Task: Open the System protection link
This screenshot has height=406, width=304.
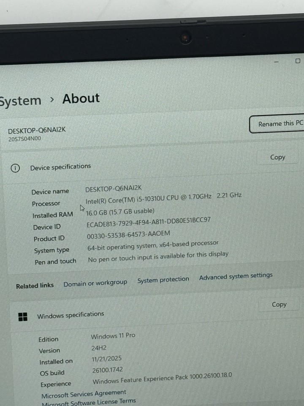Action: [x=163, y=280]
